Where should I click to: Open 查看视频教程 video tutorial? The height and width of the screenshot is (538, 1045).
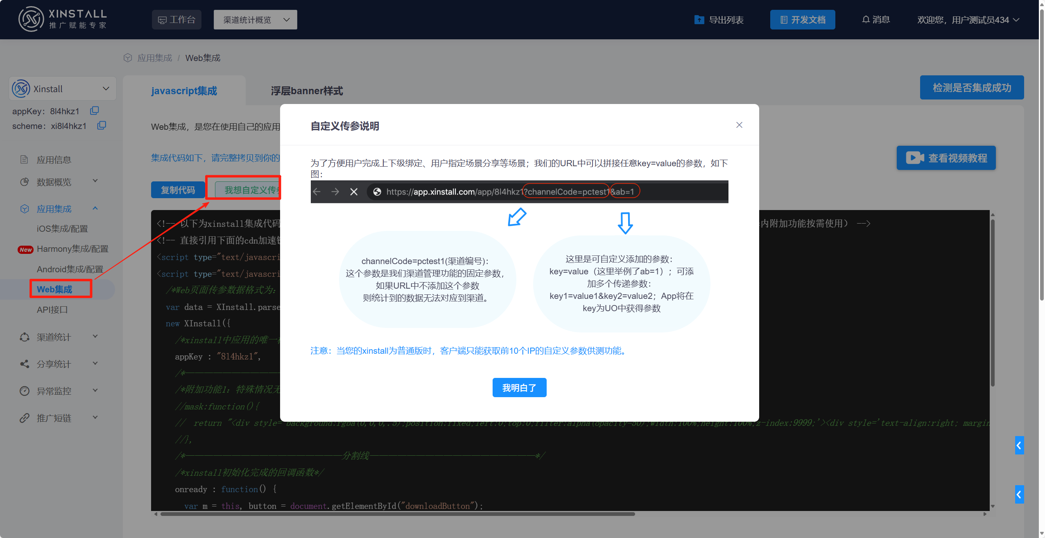coord(946,158)
